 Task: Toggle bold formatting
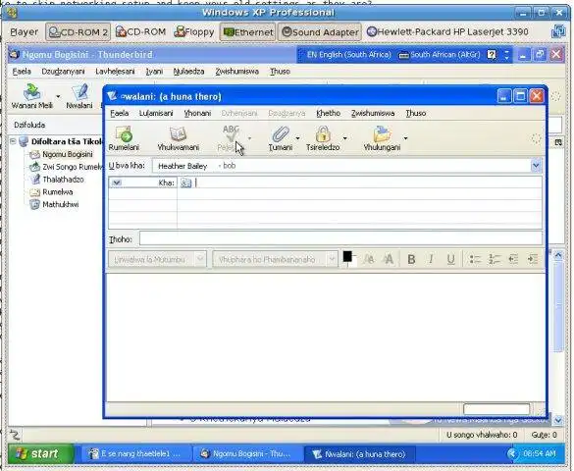coord(411,259)
